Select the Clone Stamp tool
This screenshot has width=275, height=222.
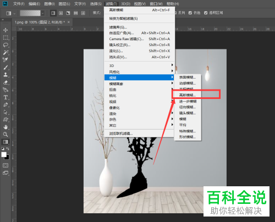coord(5,75)
